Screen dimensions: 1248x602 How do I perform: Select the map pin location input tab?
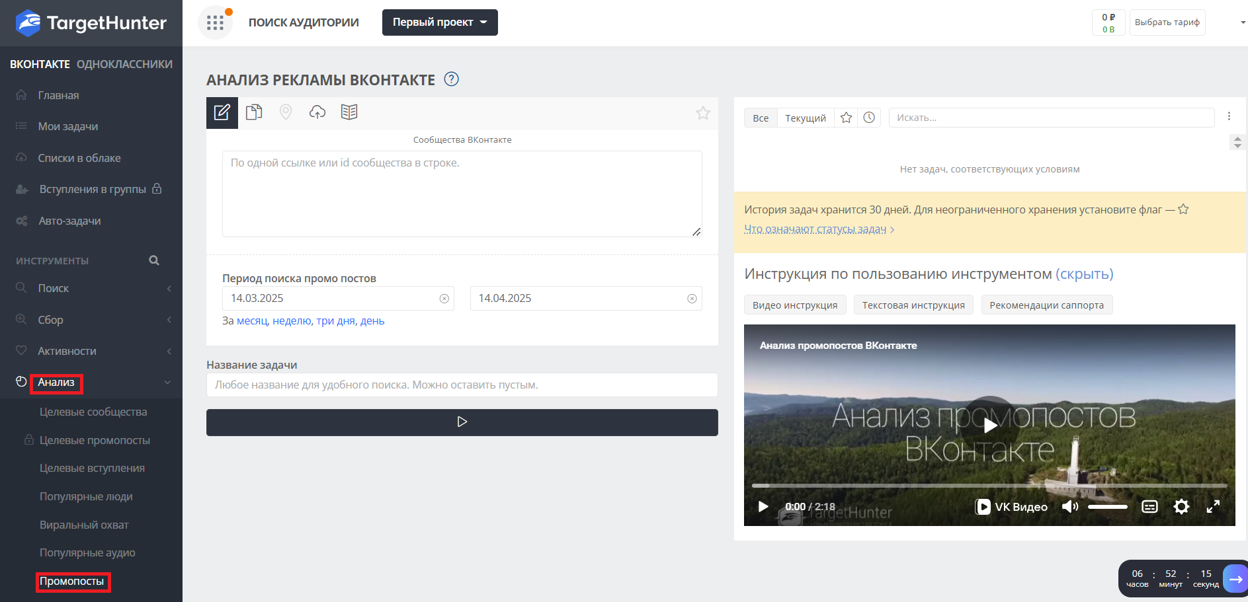coord(286,112)
